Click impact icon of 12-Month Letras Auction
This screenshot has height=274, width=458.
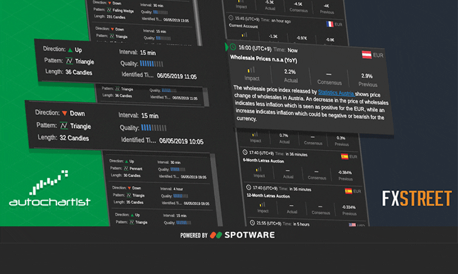click(262, 205)
